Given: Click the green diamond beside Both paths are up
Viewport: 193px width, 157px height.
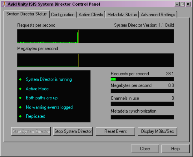Looking at the screenshot, I should (x=20, y=98).
